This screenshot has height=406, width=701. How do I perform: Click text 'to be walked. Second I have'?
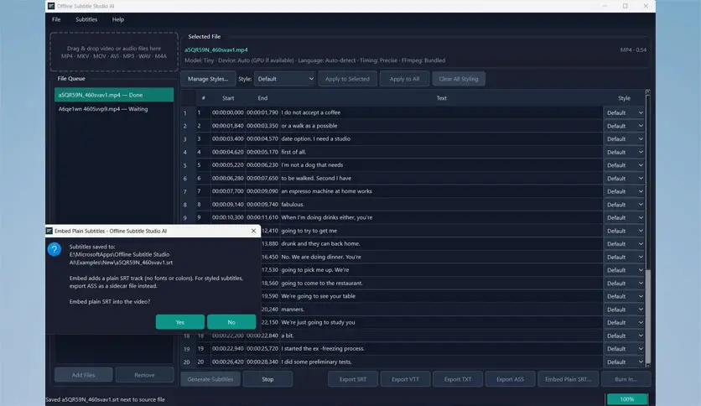pos(316,178)
